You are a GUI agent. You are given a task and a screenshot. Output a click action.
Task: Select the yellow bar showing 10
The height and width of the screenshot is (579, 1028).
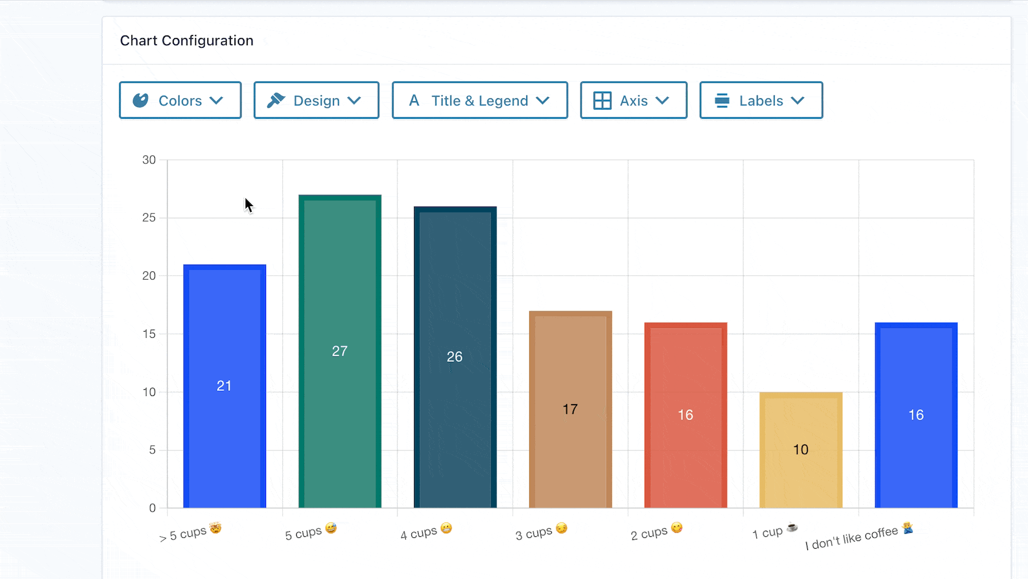801,450
